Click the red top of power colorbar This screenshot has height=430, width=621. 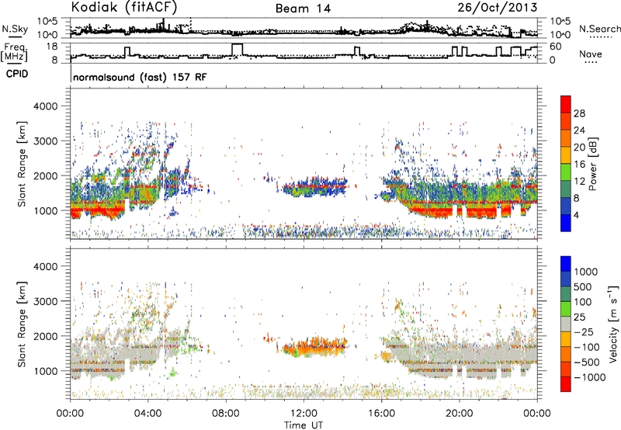click(x=566, y=104)
